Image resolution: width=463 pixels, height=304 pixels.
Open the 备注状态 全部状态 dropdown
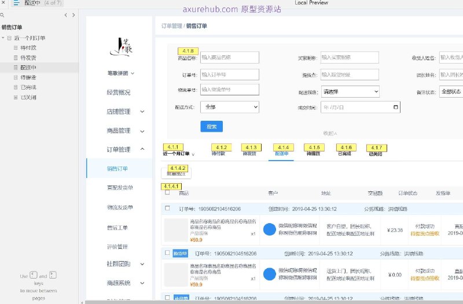[451, 92]
